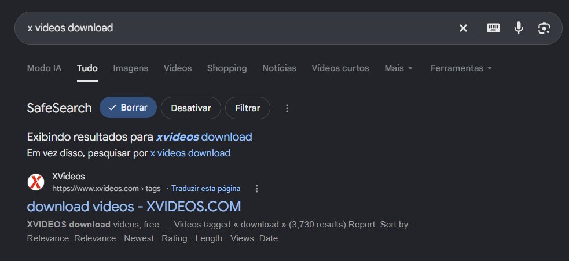569x261 pixels.
Task: Open the Notícias tab
Action: (x=279, y=68)
